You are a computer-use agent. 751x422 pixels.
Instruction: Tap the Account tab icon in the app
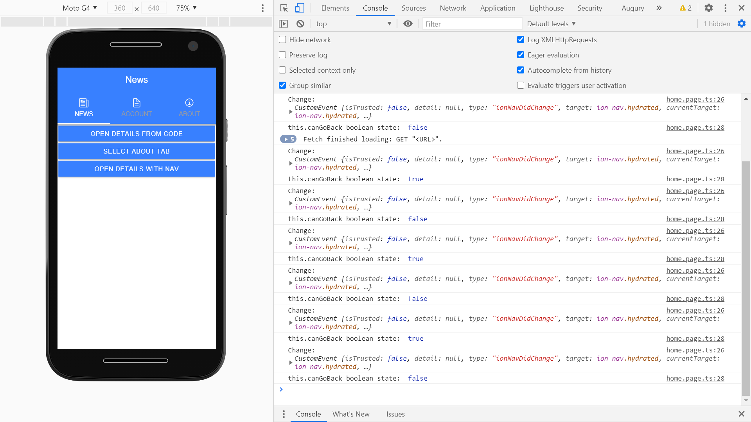click(137, 103)
